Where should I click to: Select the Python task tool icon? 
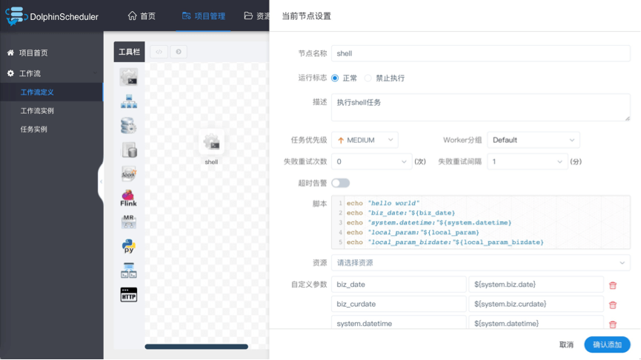pyautogui.click(x=129, y=246)
